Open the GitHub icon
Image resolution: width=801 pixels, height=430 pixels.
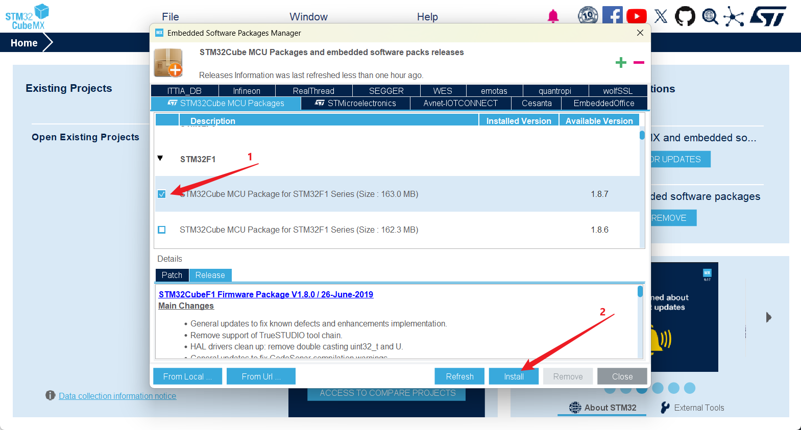click(685, 16)
